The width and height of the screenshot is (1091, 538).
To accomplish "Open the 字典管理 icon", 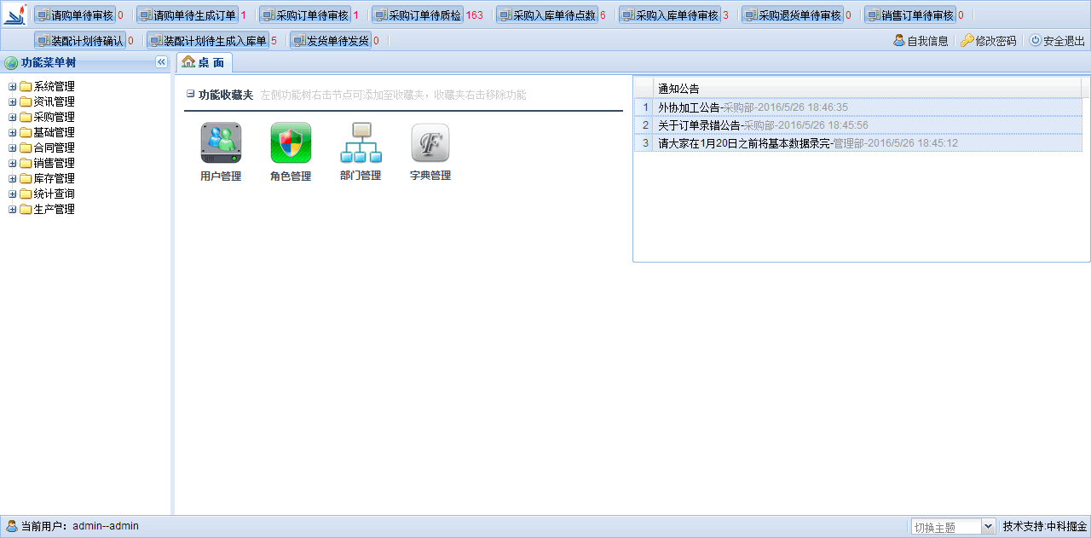I will point(430,143).
